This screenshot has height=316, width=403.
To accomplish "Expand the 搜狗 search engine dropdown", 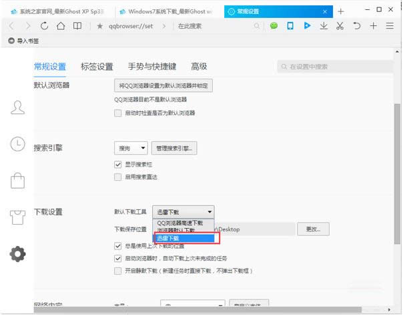I will click(x=131, y=148).
